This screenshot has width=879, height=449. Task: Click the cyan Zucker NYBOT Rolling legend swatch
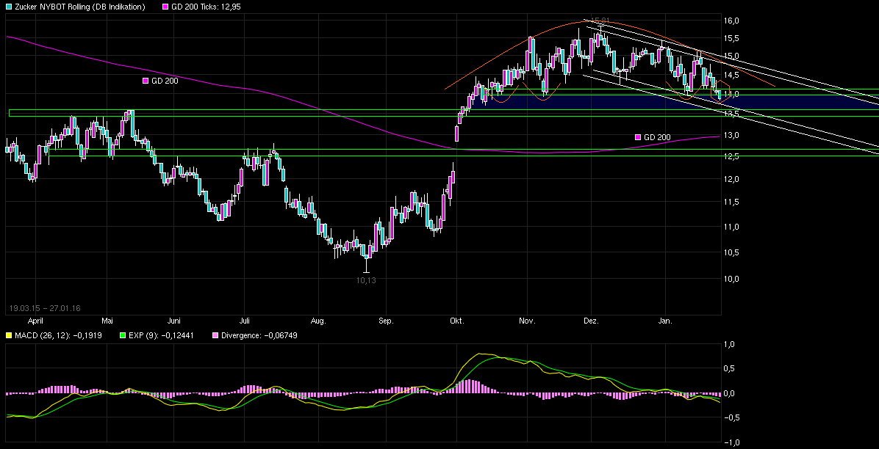(8, 7)
